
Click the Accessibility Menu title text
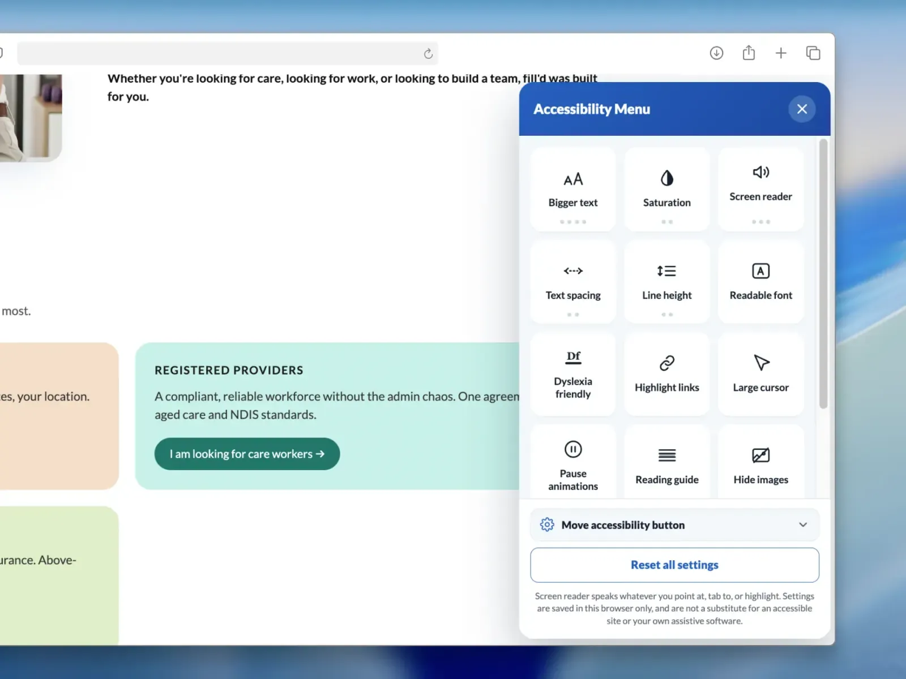pyautogui.click(x=592, y=109)
